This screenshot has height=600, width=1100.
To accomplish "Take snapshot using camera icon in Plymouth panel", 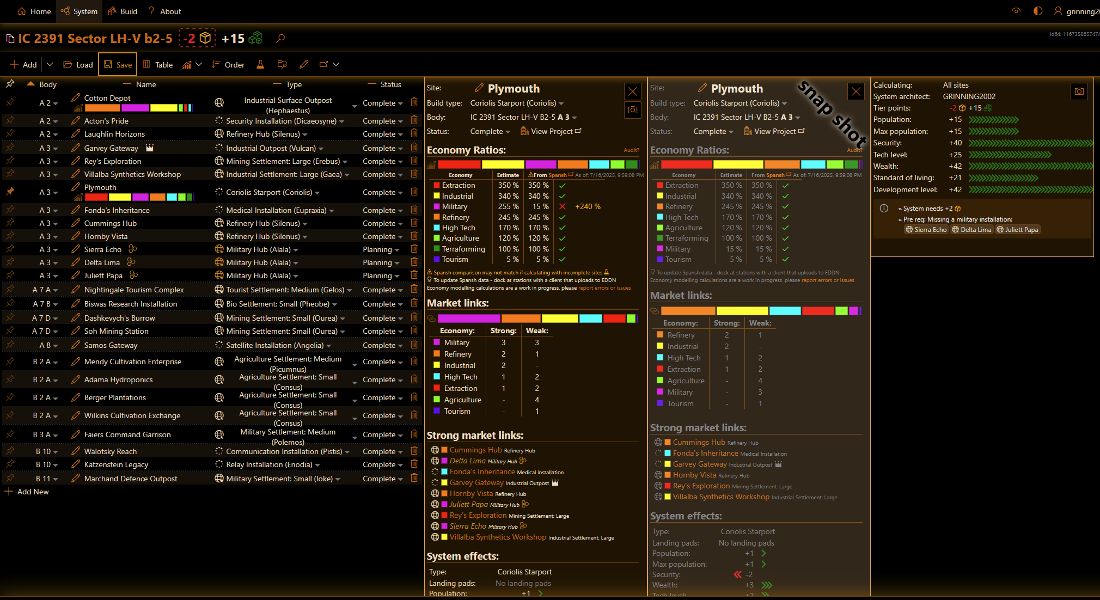I will [x=632, y=110].
